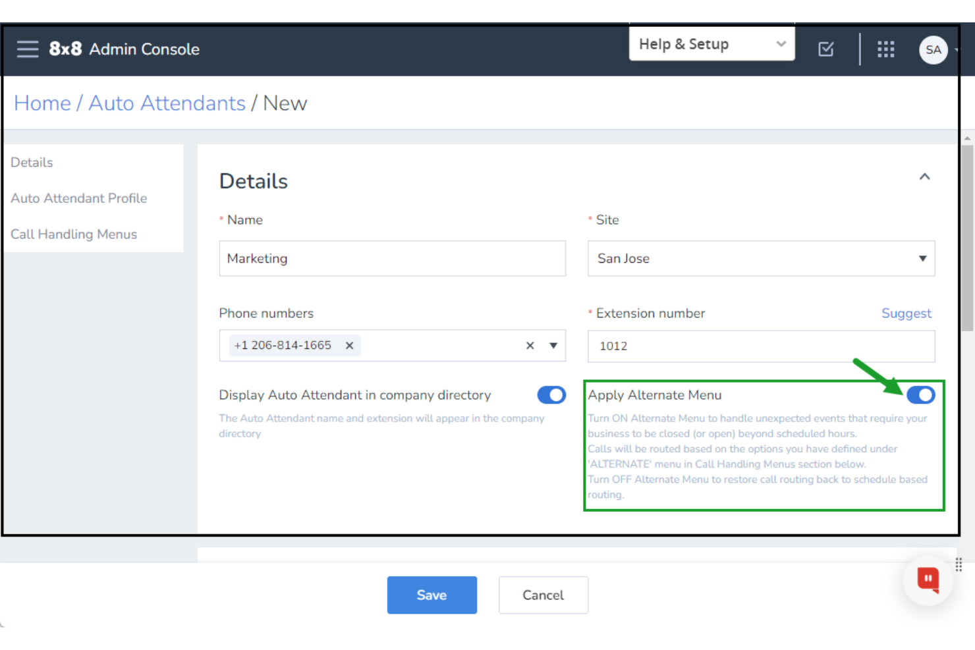Open the Phone numbers dropdown
The width and height of the screenshot is (975, 650).
(x=553, y=345)
